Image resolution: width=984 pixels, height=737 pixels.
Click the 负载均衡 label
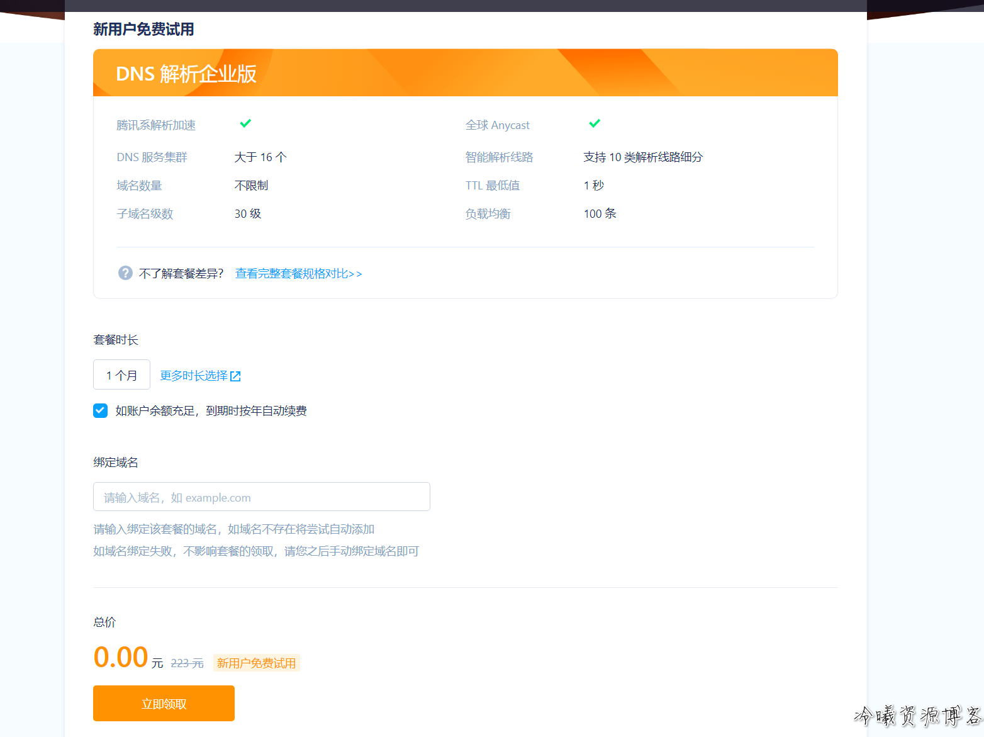click(488, 214)
